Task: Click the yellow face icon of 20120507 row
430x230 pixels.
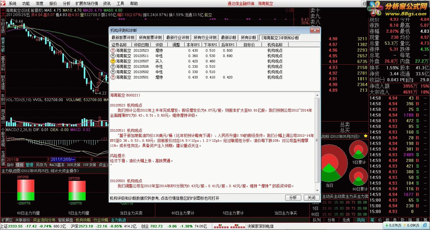Action: 113,61
